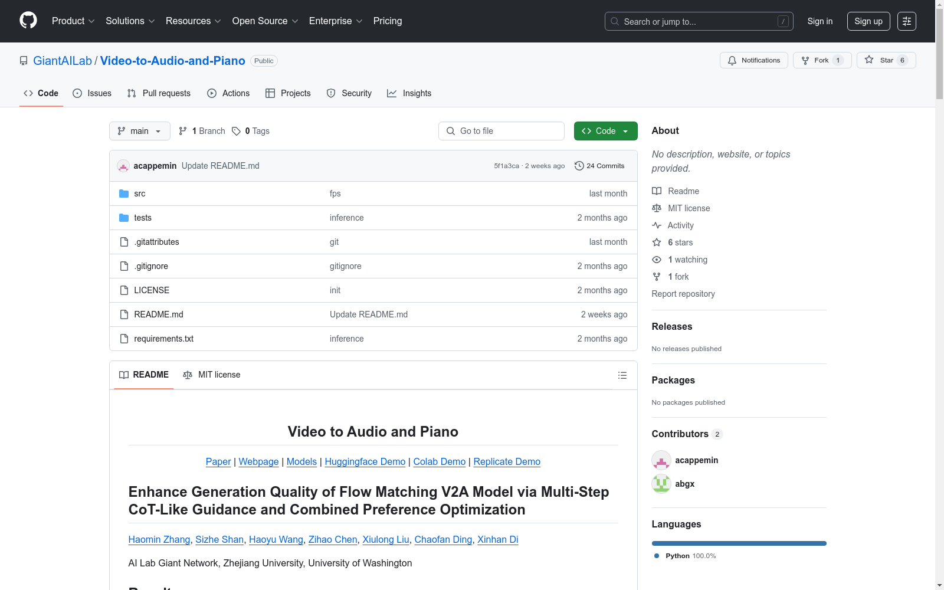Click the Paper link in README
Screen dimensions: 944x590
[x=218, y=461]
